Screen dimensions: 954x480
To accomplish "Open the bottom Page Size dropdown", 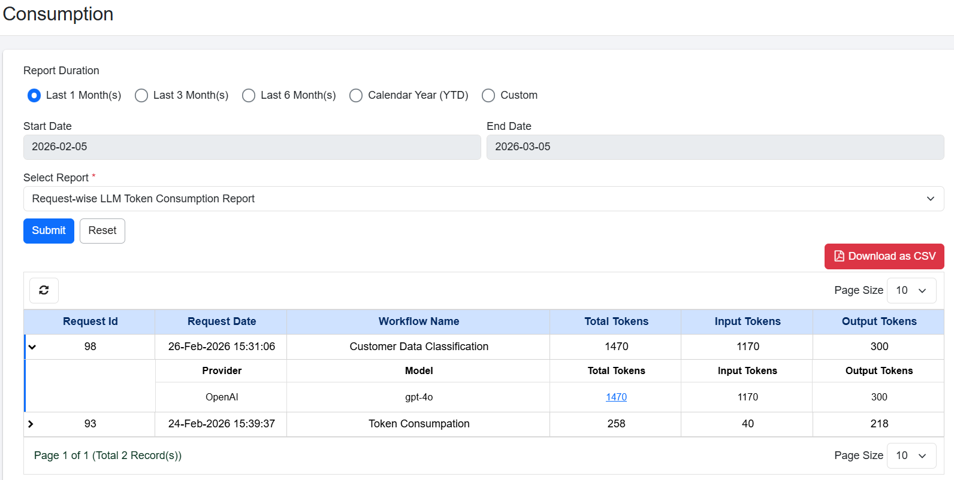I will [911, 455].
